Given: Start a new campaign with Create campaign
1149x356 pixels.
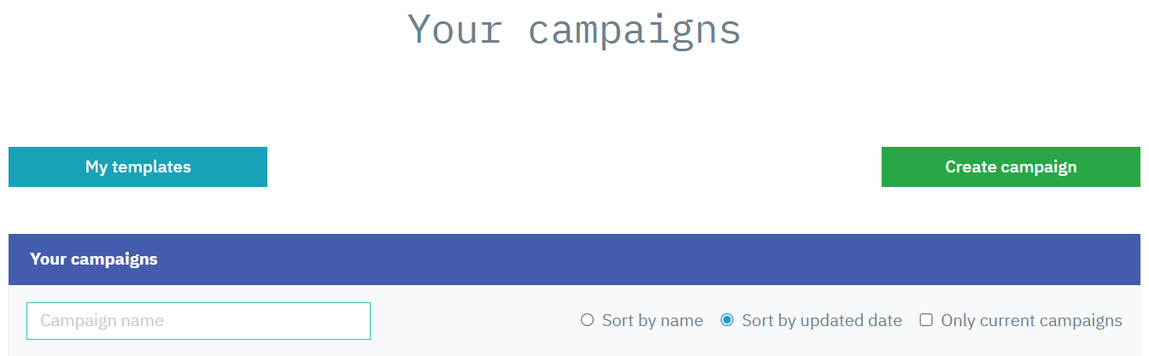Looking at the screenshot, I should pos(1011,166).
